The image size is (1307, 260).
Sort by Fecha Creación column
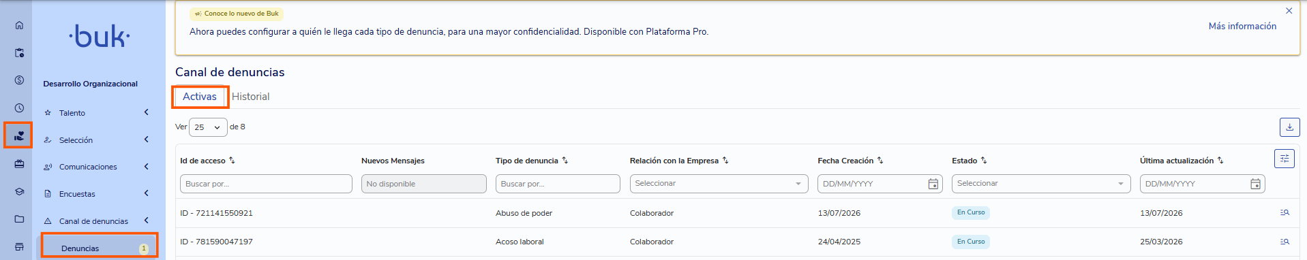tap(880, 161)
